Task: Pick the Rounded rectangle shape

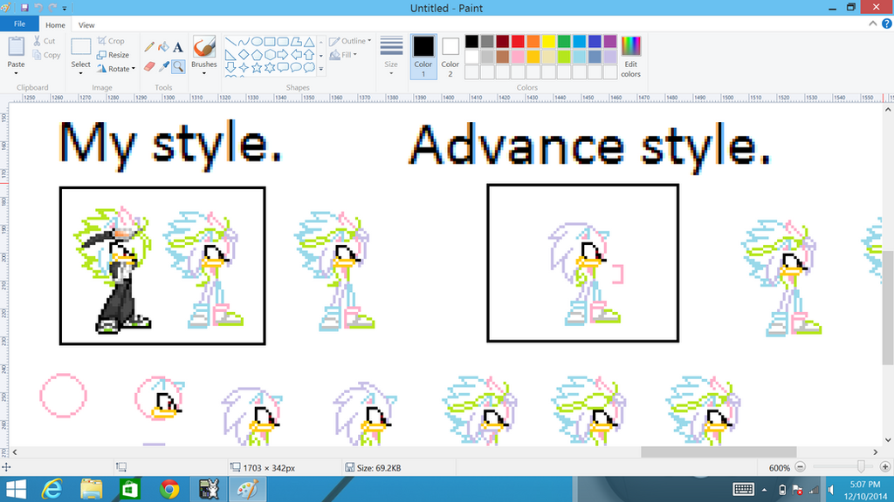Action: click(x=283, y=42)
